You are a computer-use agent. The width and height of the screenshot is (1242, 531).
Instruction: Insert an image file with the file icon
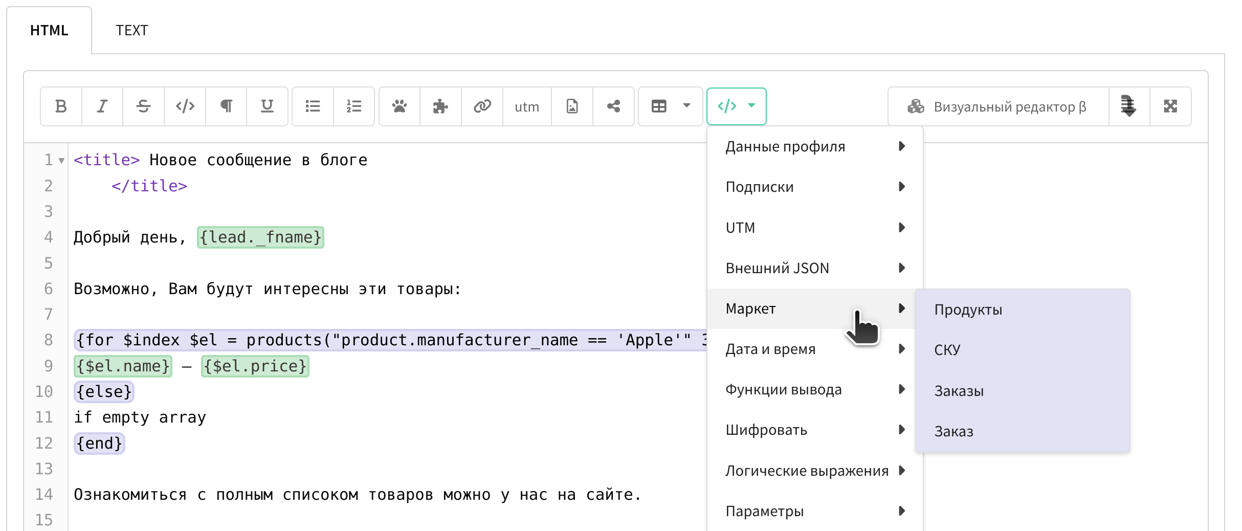tap(572, 106)
